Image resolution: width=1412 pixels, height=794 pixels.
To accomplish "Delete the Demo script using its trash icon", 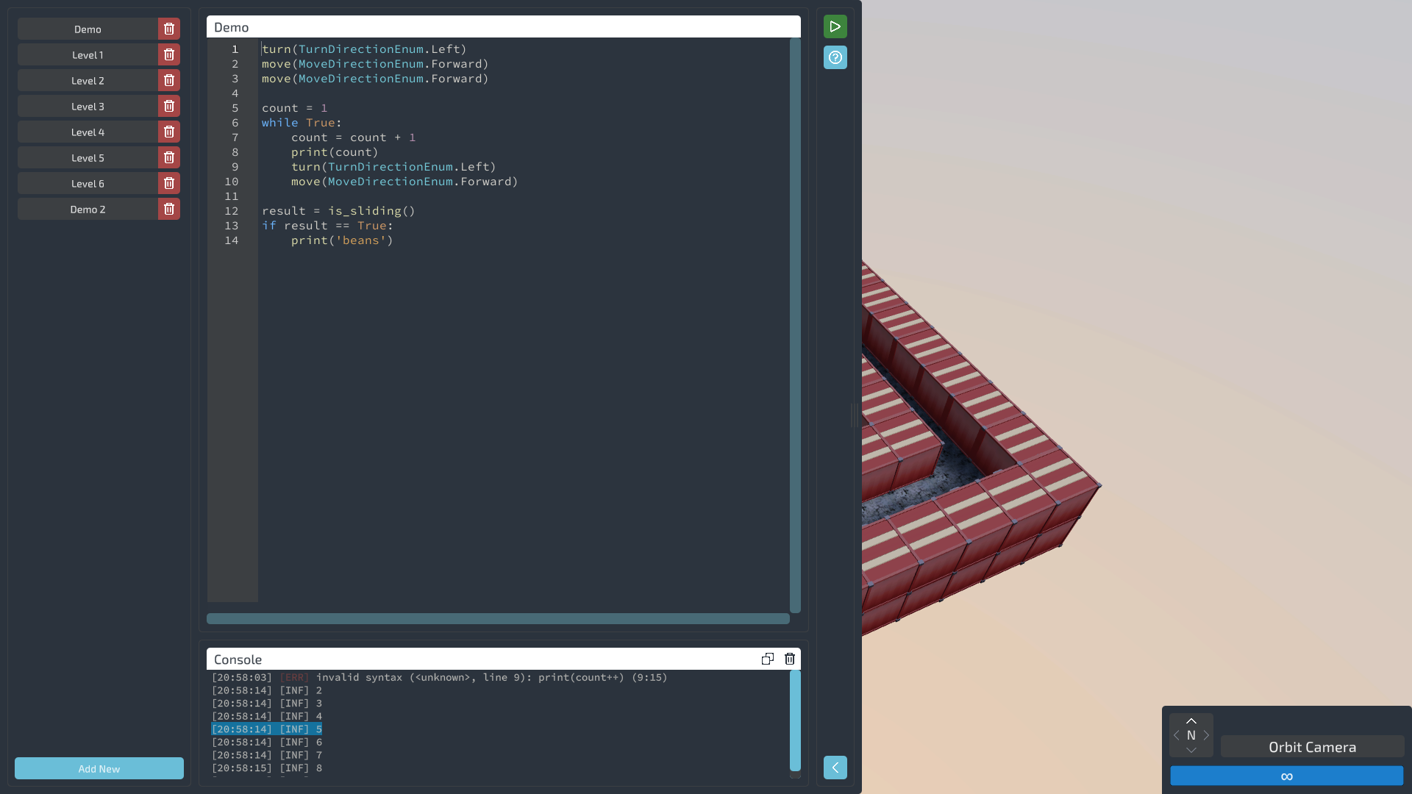I will (x=168, y=29).
